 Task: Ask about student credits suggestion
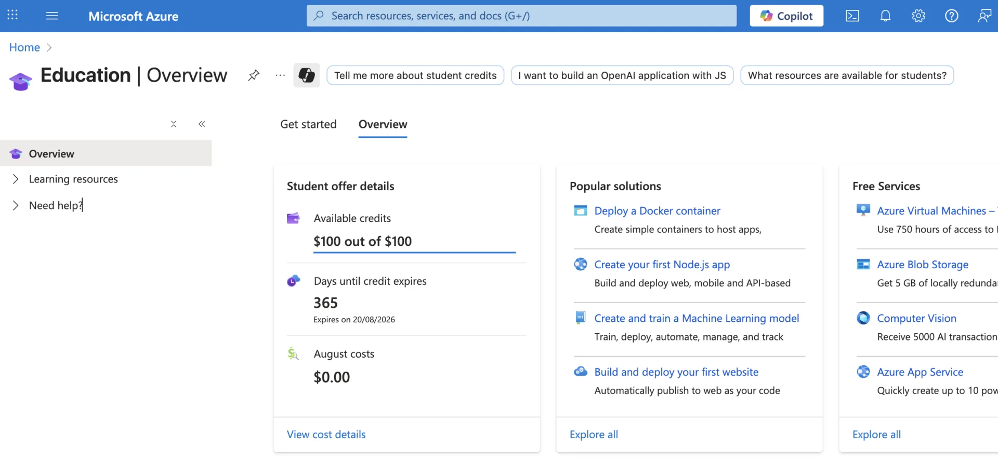click(x=415, y=75)
